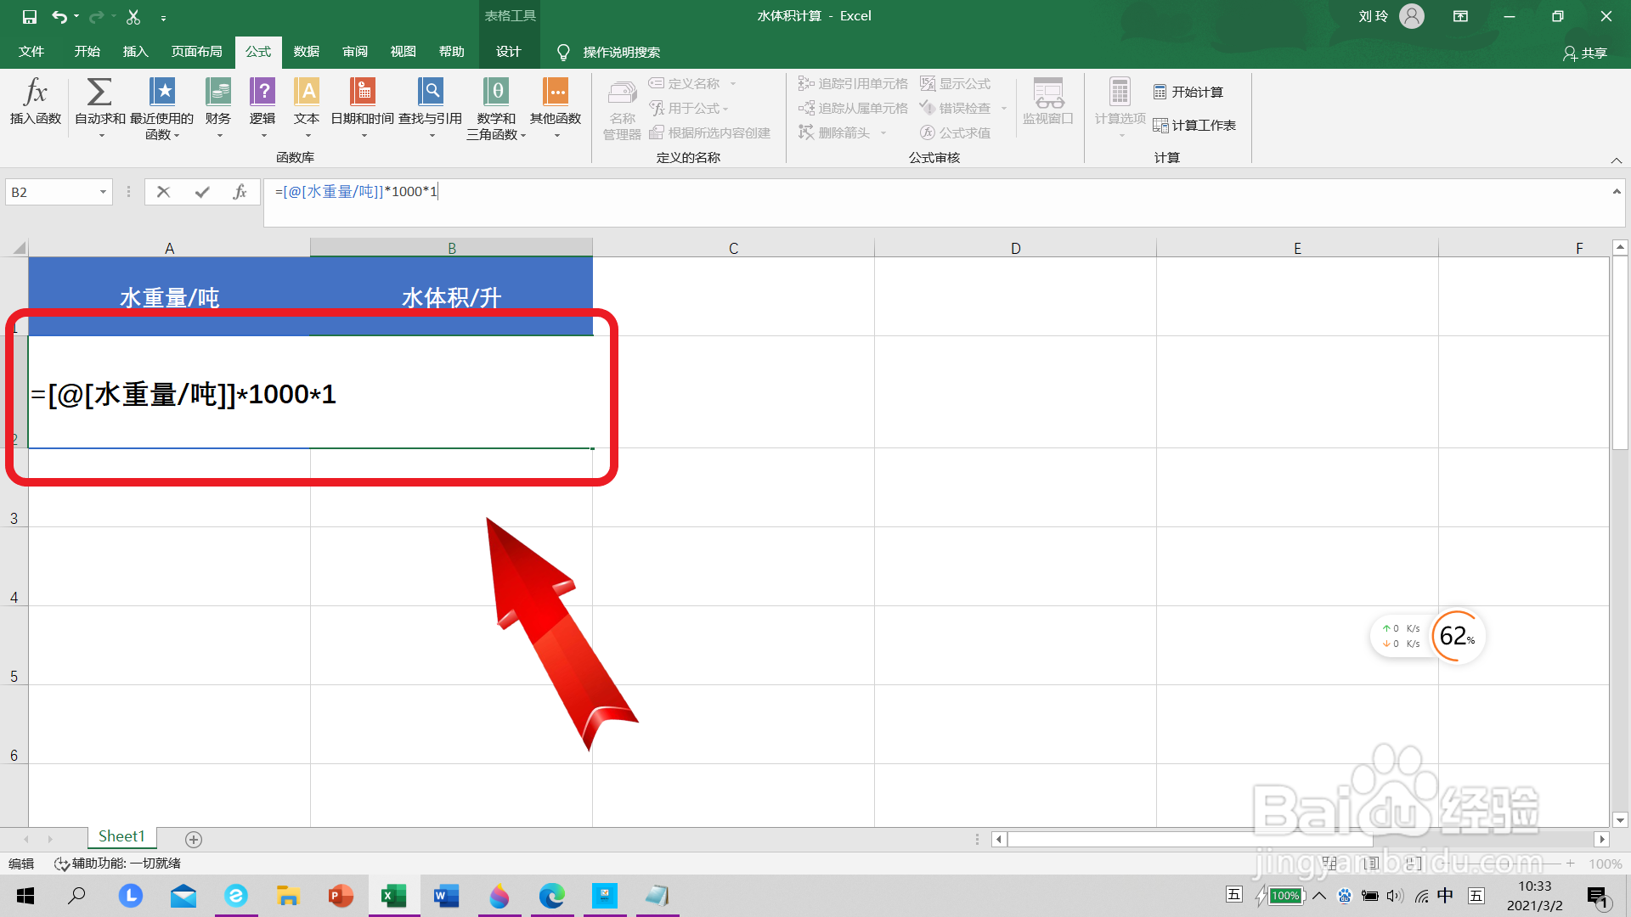The width and height of the screenshot is (1631, 917).
Task: Collapse the ribbon with chevron
Action: click(1616, 160)
